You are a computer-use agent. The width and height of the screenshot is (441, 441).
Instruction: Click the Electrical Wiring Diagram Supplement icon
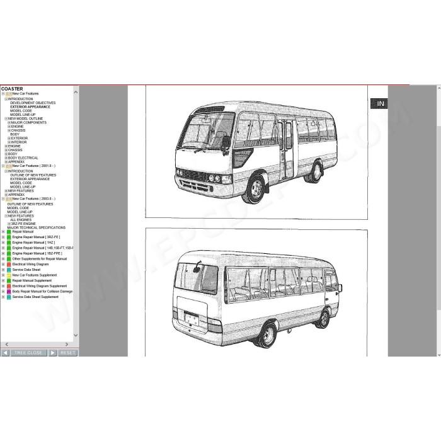coord(9,286)
